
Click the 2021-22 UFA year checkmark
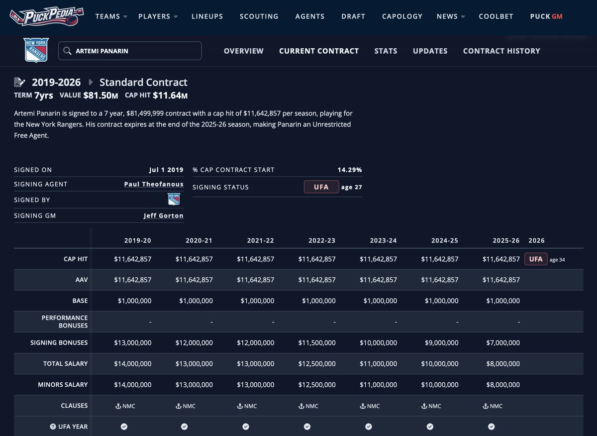point(246,427)
